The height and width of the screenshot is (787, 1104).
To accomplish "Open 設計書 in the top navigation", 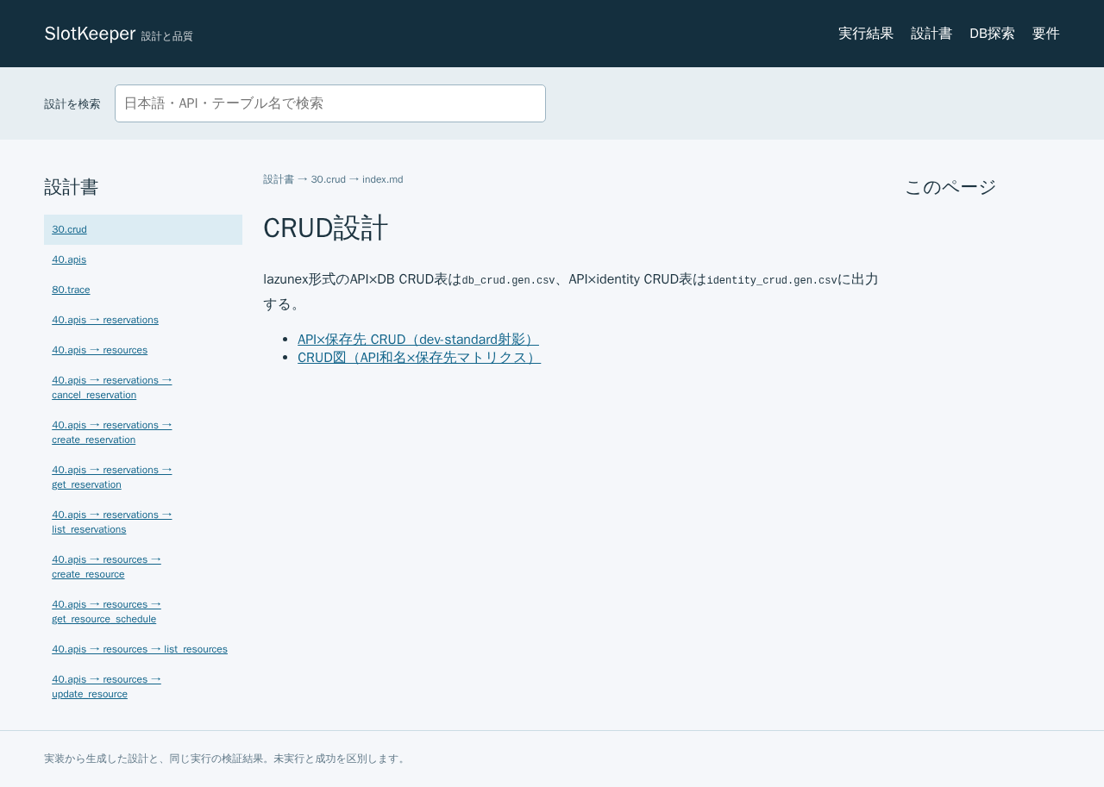I will tap(931, 34).
